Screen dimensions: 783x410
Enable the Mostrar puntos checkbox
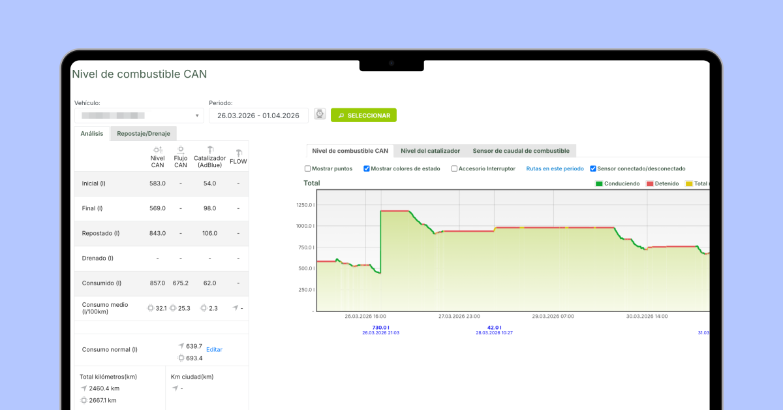tap(308, 168)
